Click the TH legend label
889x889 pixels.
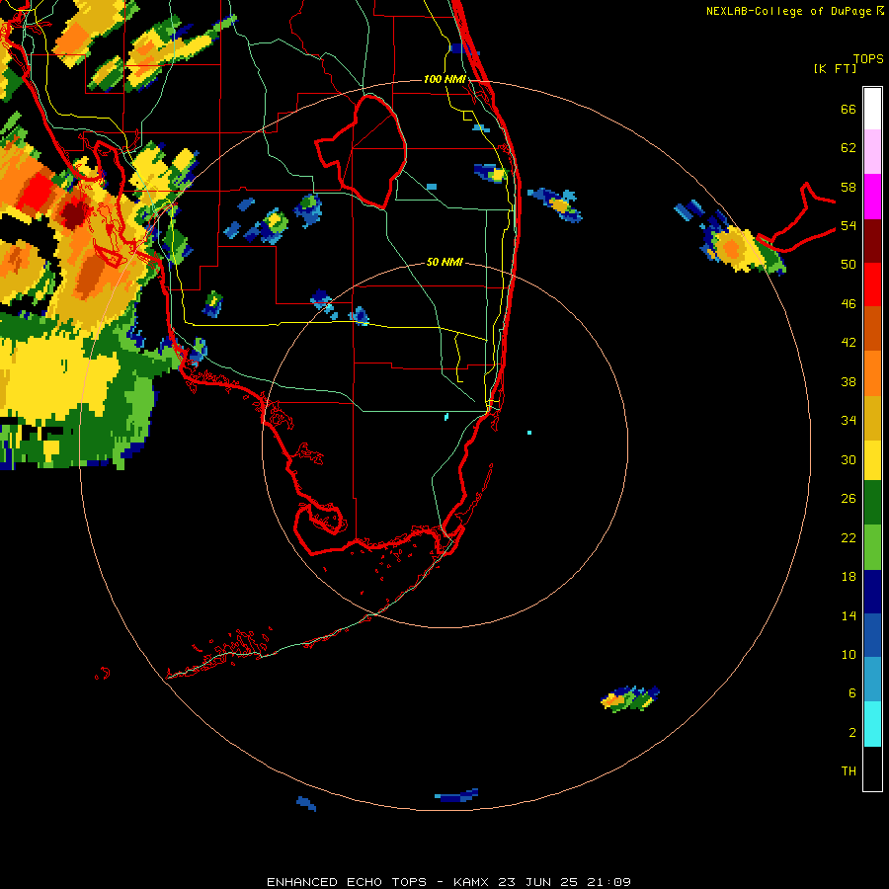[849, 770]
